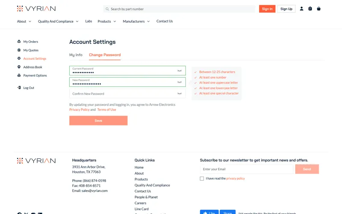The width and height of the screenshot is (342, 214).
Task: Open the quotes clipboard icon in header
Action: coord(310,9)
